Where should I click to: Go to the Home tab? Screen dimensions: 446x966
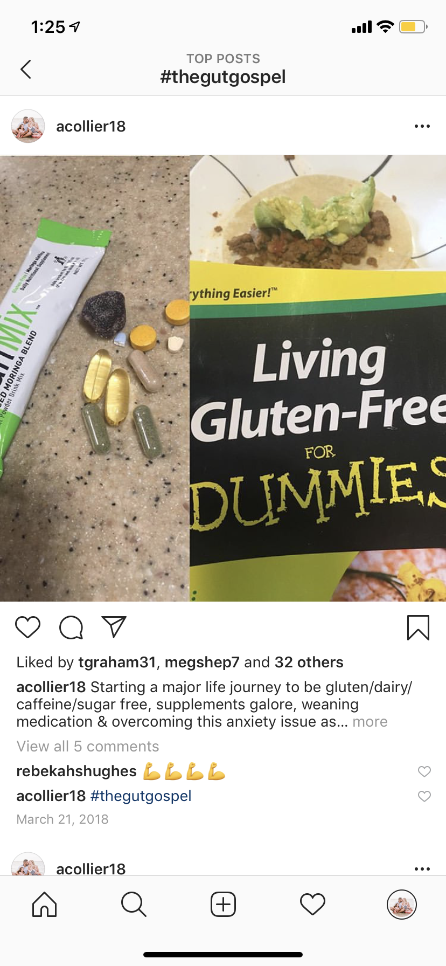(x=45, y=904)
